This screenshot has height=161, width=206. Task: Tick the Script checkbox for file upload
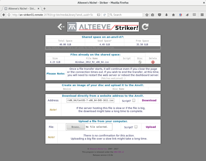(x=136, y=127)
